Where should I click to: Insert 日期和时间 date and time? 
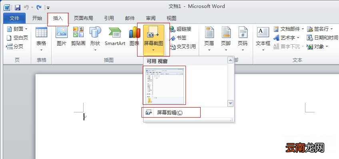[322, 38]
